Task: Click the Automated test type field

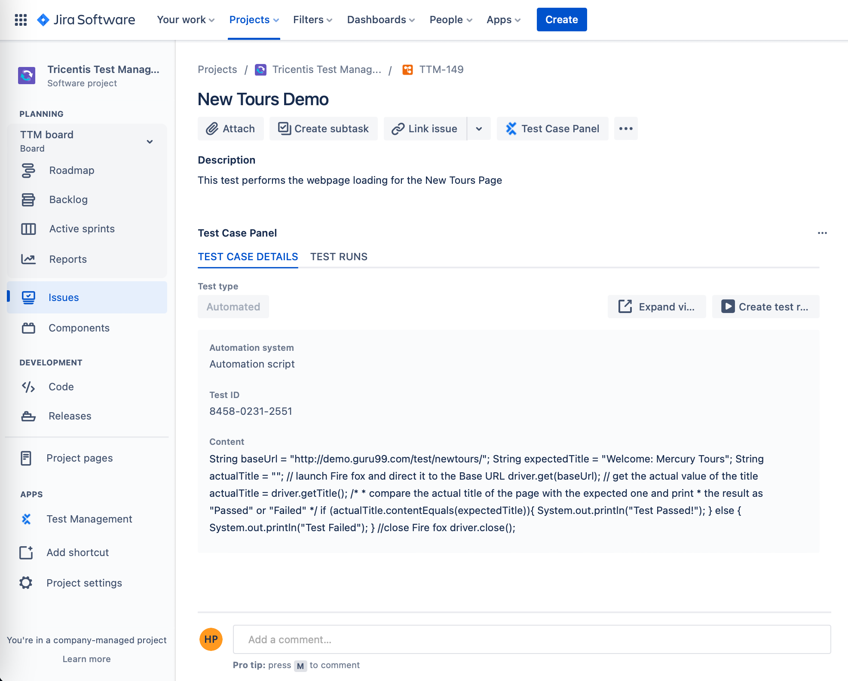Action: [x=233, y=307]
